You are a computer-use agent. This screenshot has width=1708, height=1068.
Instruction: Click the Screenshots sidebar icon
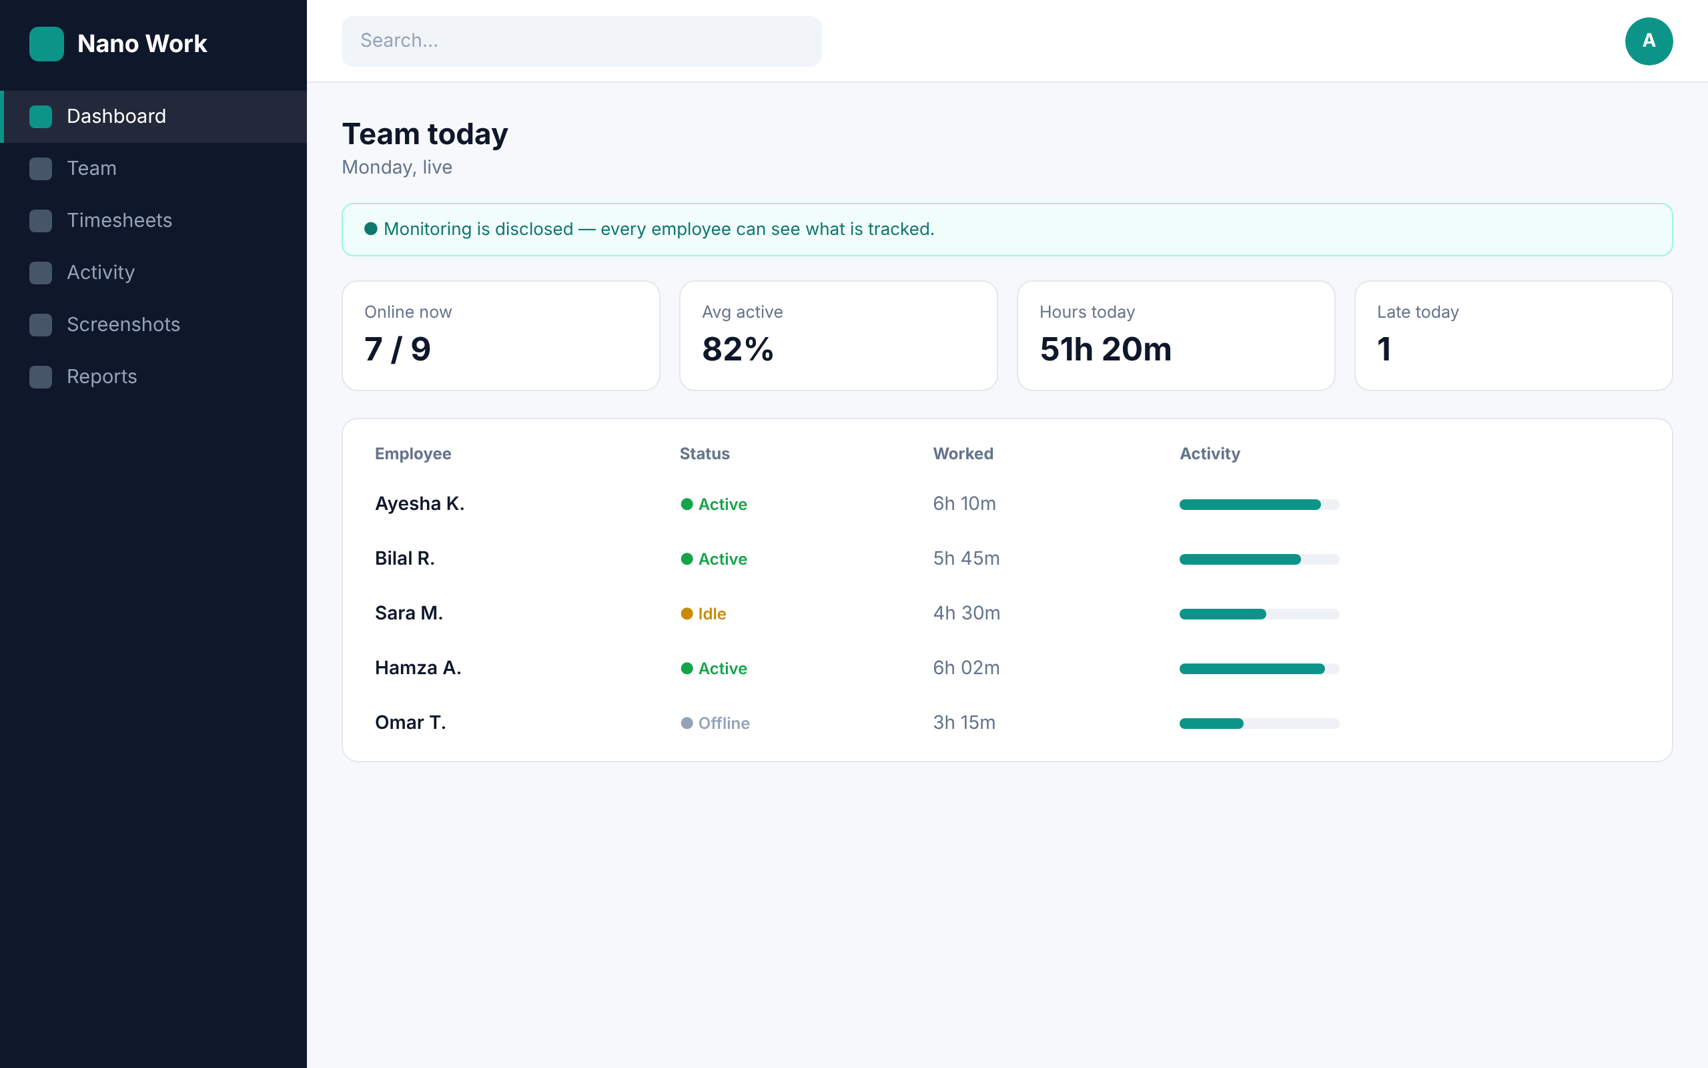(41, 325)
